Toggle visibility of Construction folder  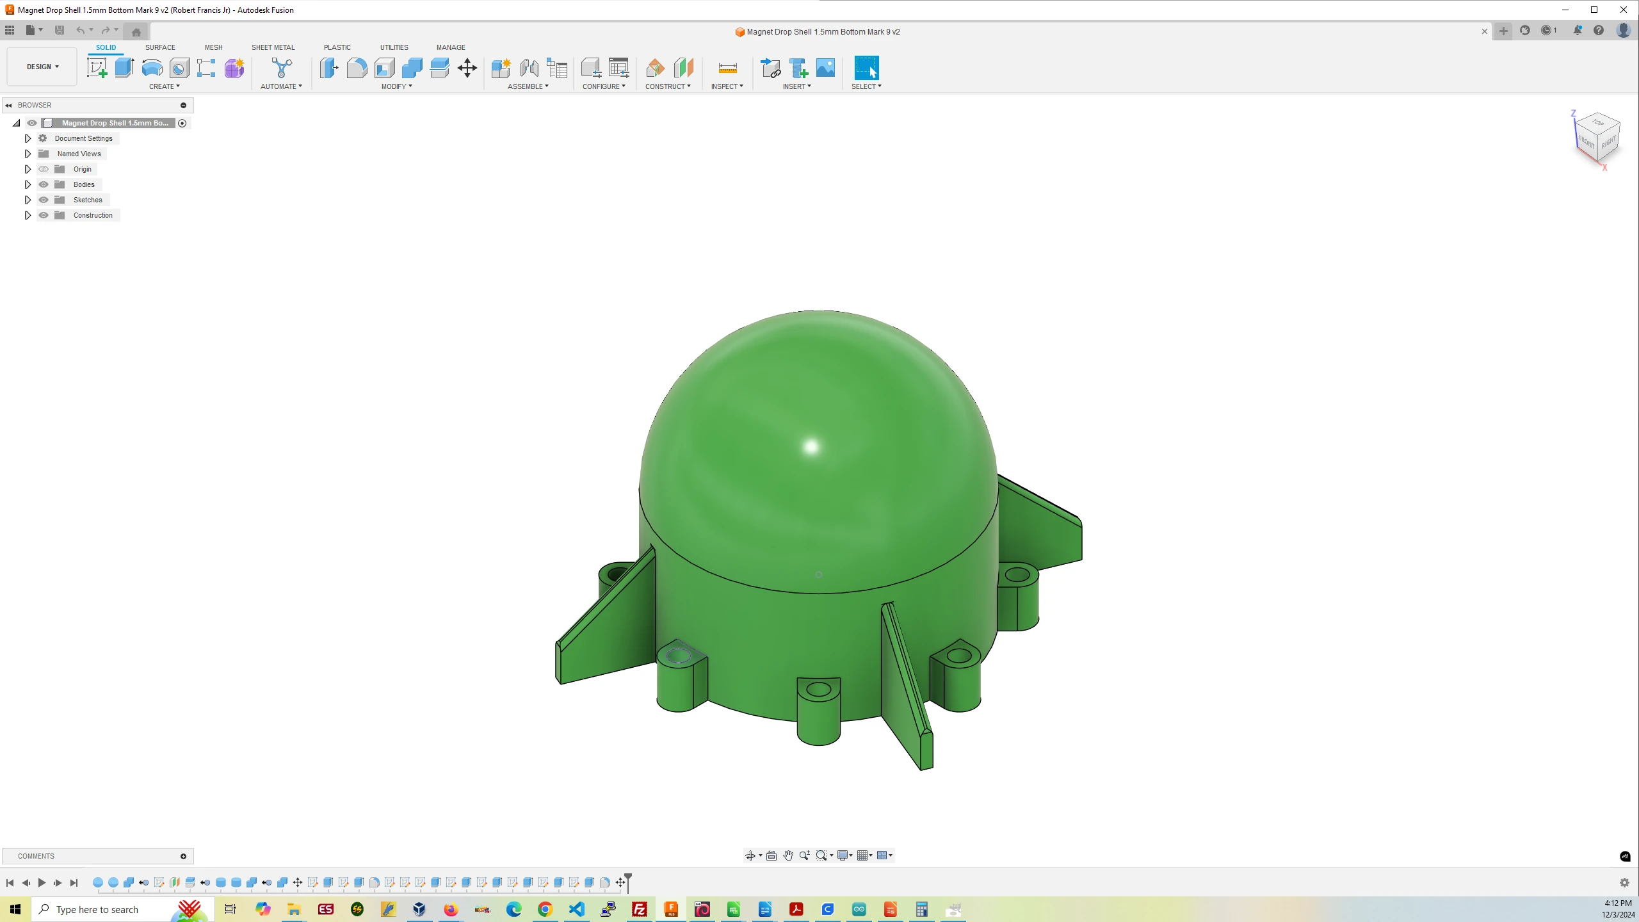44,215
